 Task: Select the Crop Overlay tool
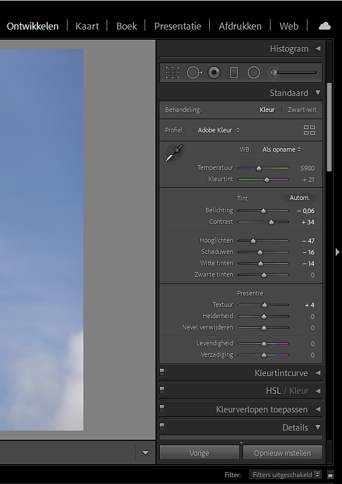click(172, 73)
